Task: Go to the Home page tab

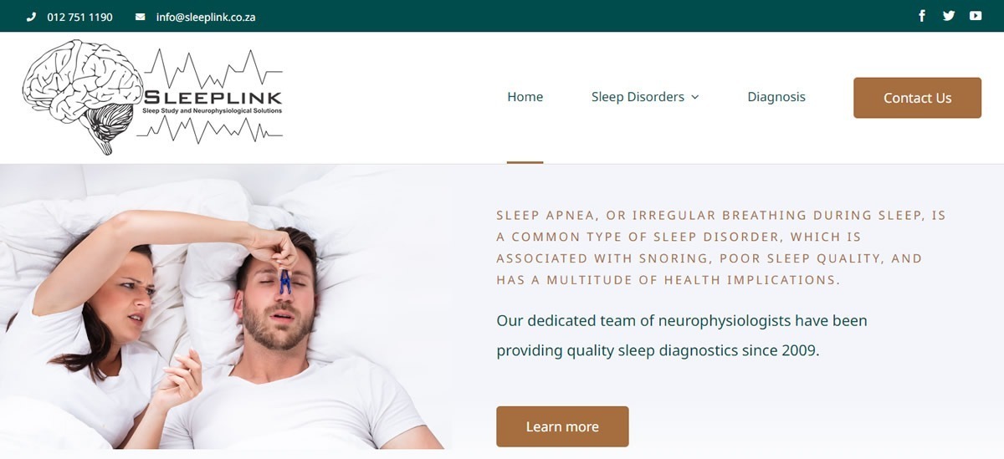Action: point(525,97)
